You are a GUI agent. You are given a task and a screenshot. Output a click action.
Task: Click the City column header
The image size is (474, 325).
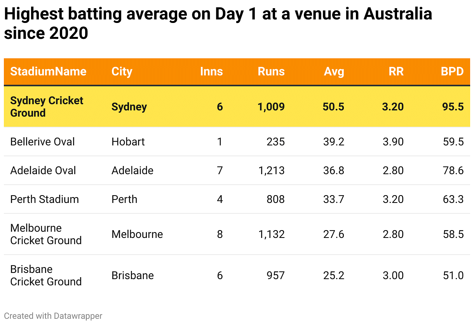122,72
